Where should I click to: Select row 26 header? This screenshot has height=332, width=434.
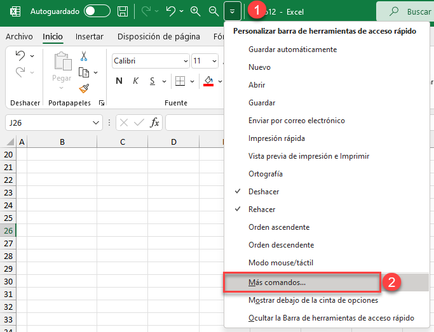[x=8, y=230]
